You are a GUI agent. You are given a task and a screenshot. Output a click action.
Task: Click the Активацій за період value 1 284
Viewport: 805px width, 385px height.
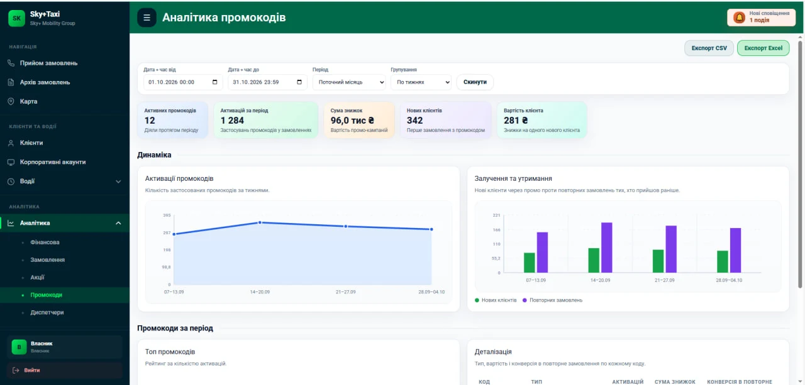pyautogui.click(x=232, y=121)
